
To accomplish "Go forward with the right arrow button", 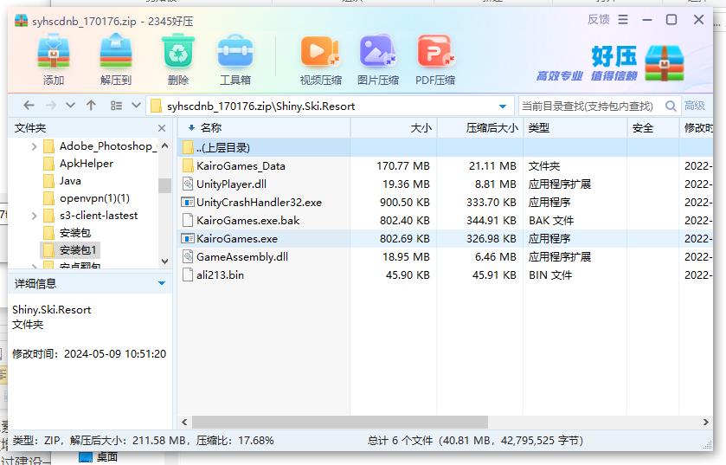I will (x=51, y=106).
